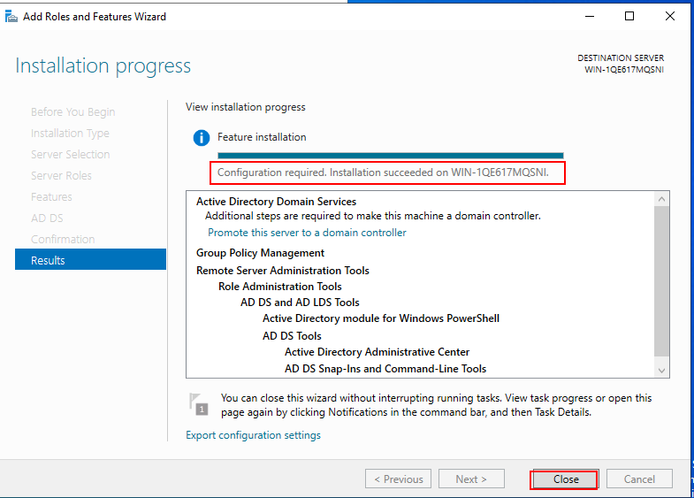Click the Previous button
The height and width of the screenshot is (498, 694).
pyautogui.click(x=398, y=479)
